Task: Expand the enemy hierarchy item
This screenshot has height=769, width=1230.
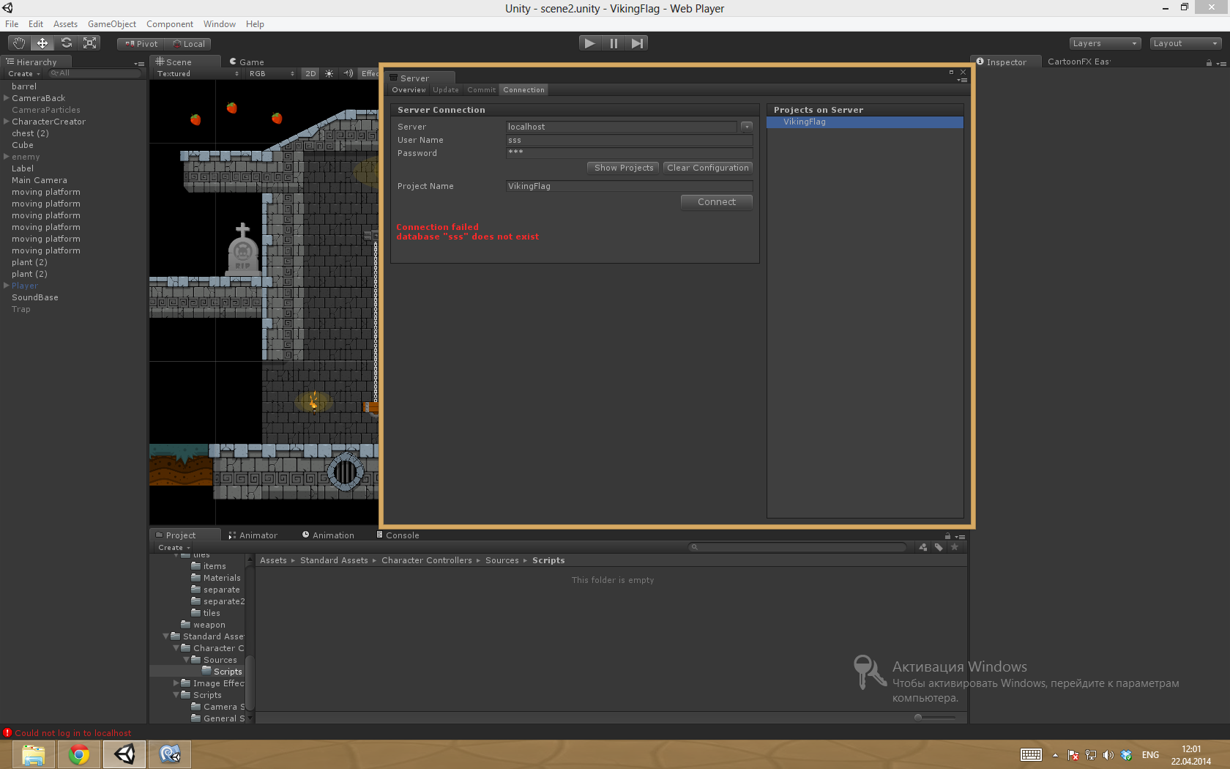Action: click(6, 156)
